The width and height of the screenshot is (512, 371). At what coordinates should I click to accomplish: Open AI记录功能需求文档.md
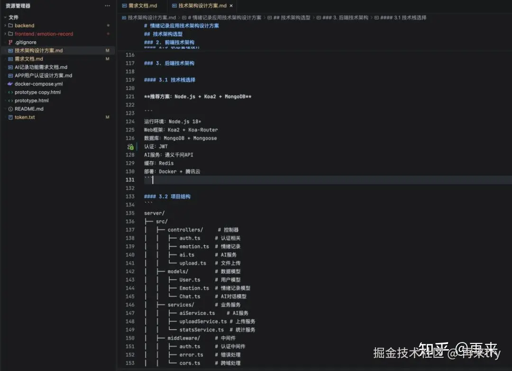(41, 67)
